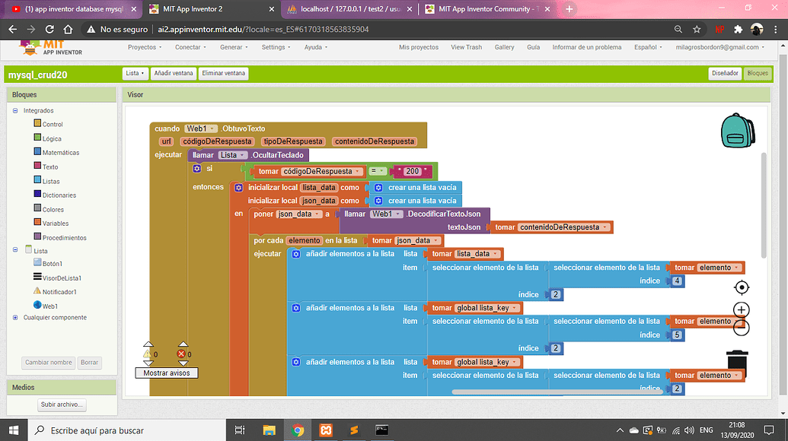Click the center workspace target icon
788x441 pixels.
pyautogui.click(x=742, y=287)
